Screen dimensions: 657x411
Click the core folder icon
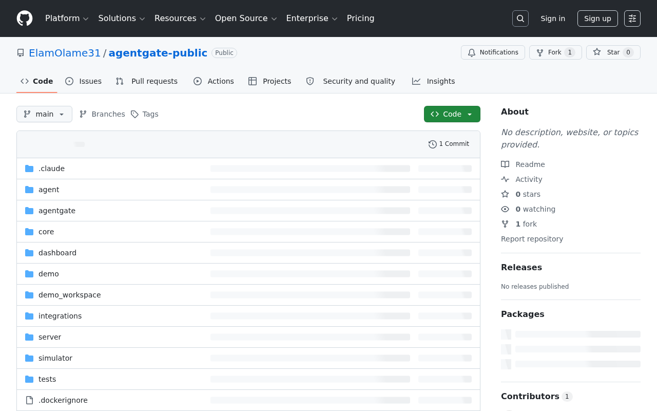pos(29,232)
